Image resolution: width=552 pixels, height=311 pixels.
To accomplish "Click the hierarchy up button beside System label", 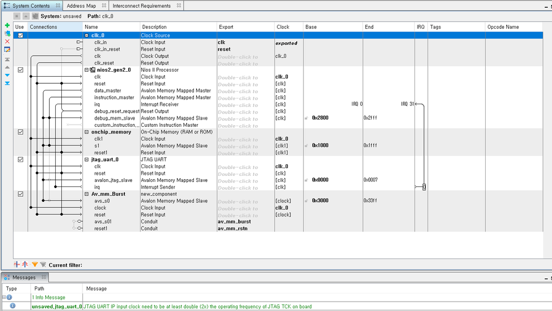I will pyautogui.click(x=26, y=16).
